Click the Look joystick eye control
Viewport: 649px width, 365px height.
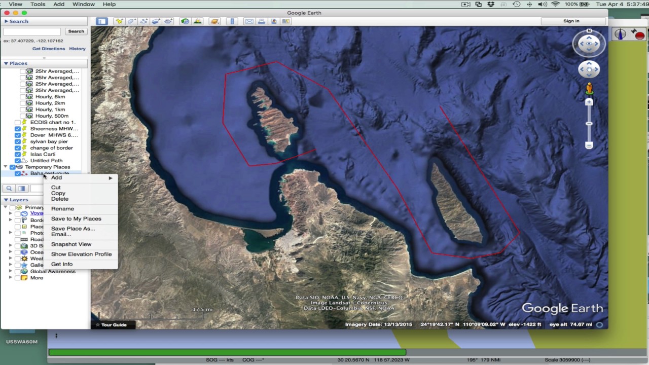point(589,44)
